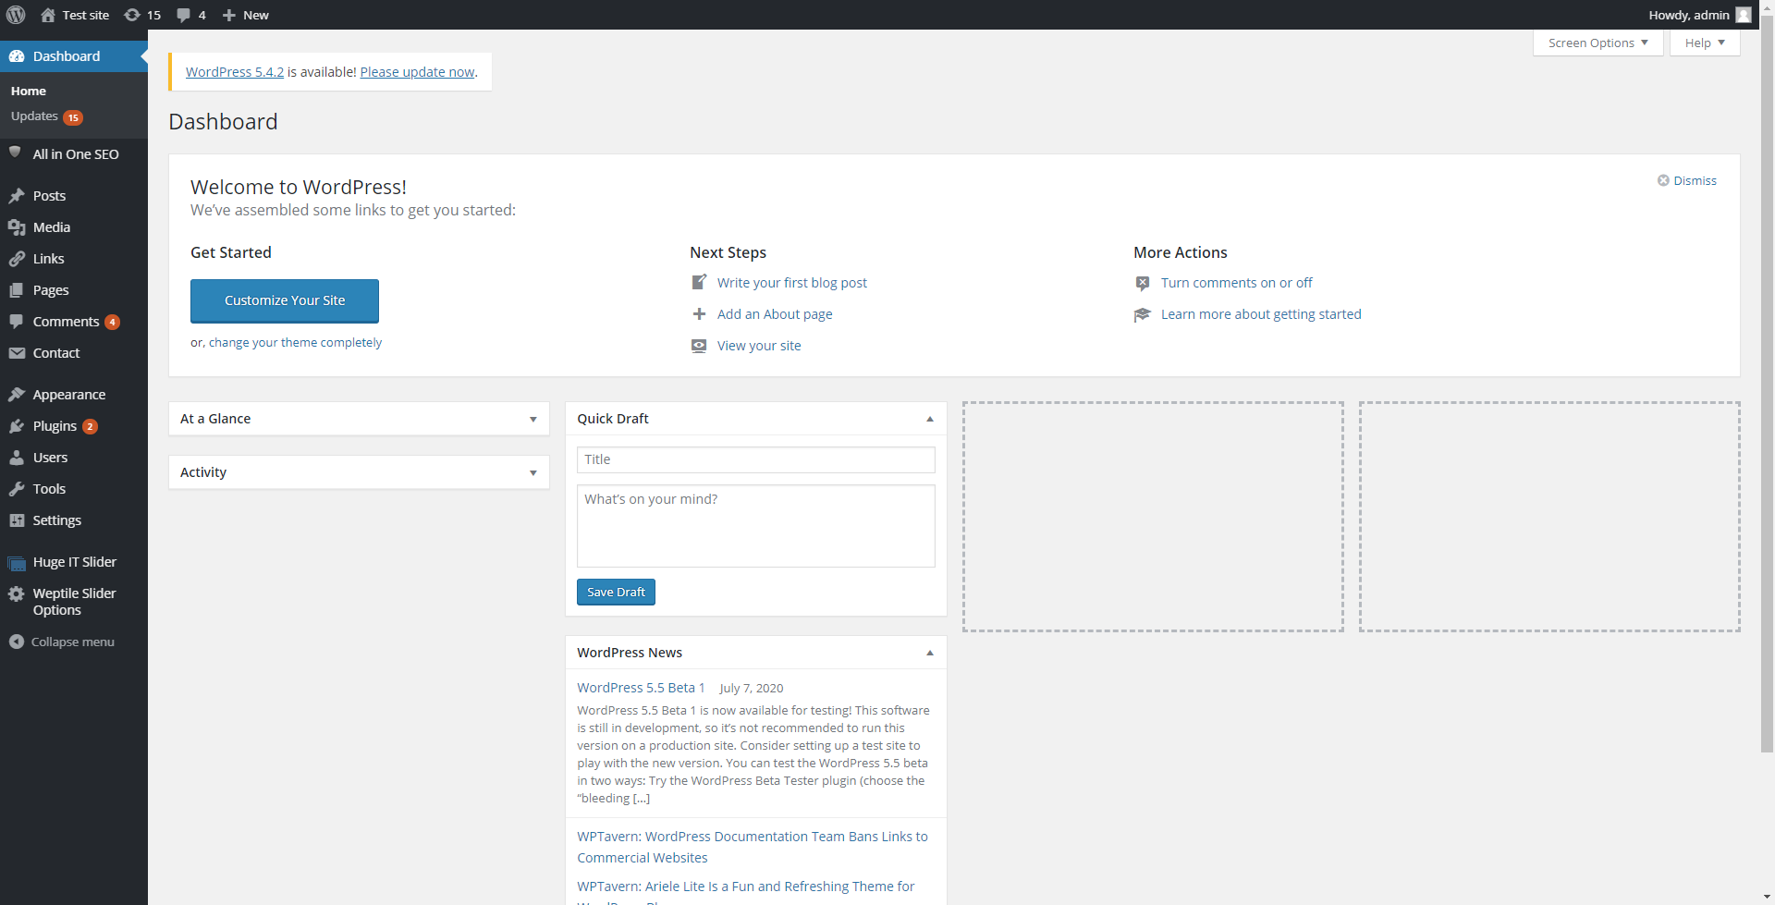The image size is (1775, 905).
Task: Click the Weptile Slider Options gear icon
Action: [17, 593]
